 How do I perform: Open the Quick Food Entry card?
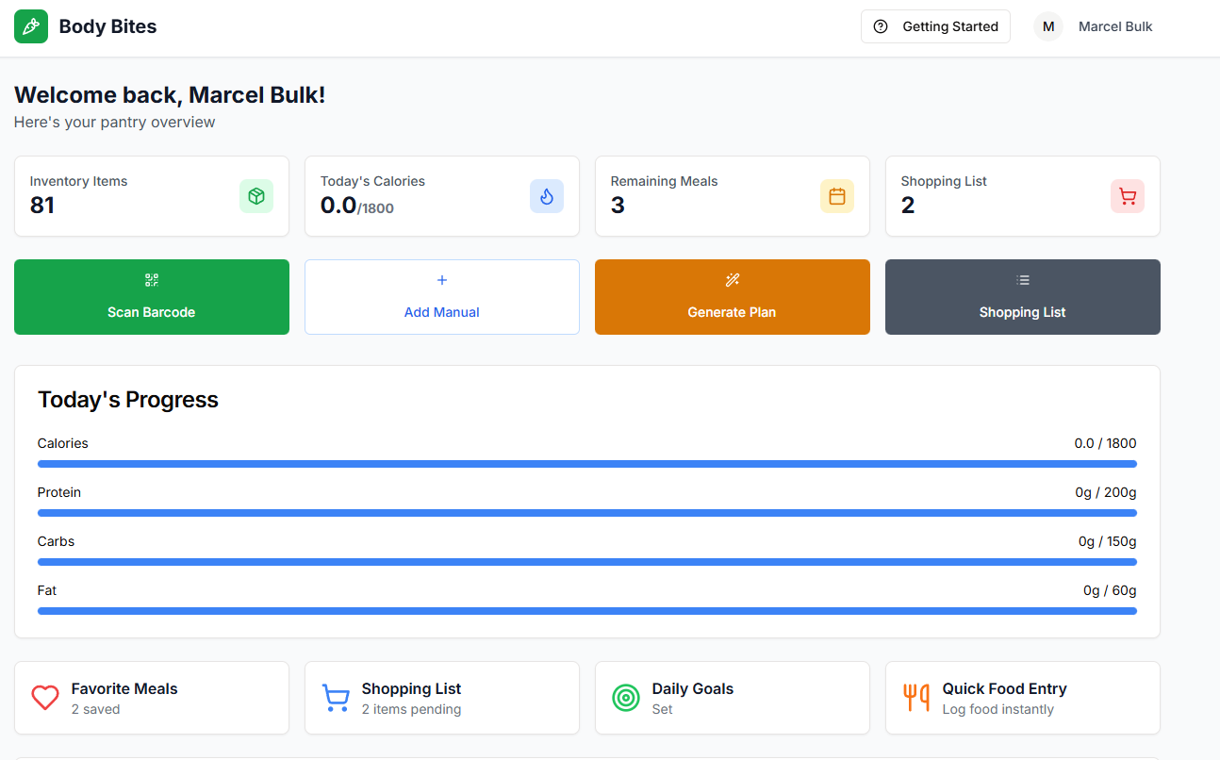1023,698
